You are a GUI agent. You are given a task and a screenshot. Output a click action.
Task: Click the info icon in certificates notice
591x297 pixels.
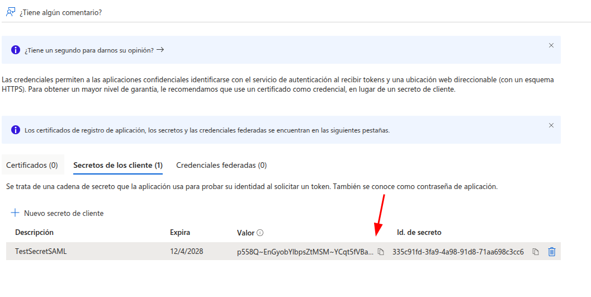pyautogui.click(x=16, y=130)
